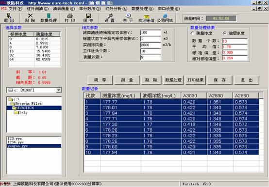
Task: Select the c:\ folder icon in tree
Action: 11,99
